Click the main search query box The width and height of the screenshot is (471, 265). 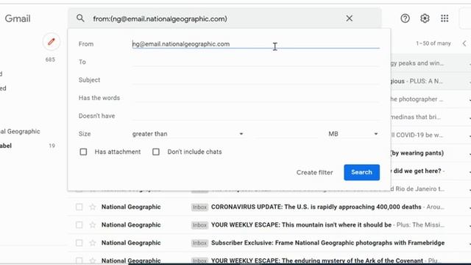(x=216, y=18)
